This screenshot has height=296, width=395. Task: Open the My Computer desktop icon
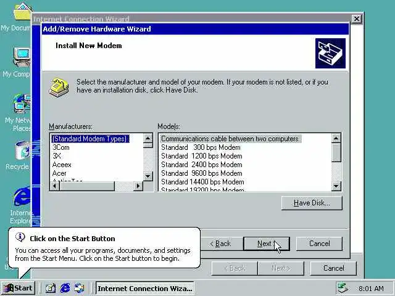click(x=22, y=57)
